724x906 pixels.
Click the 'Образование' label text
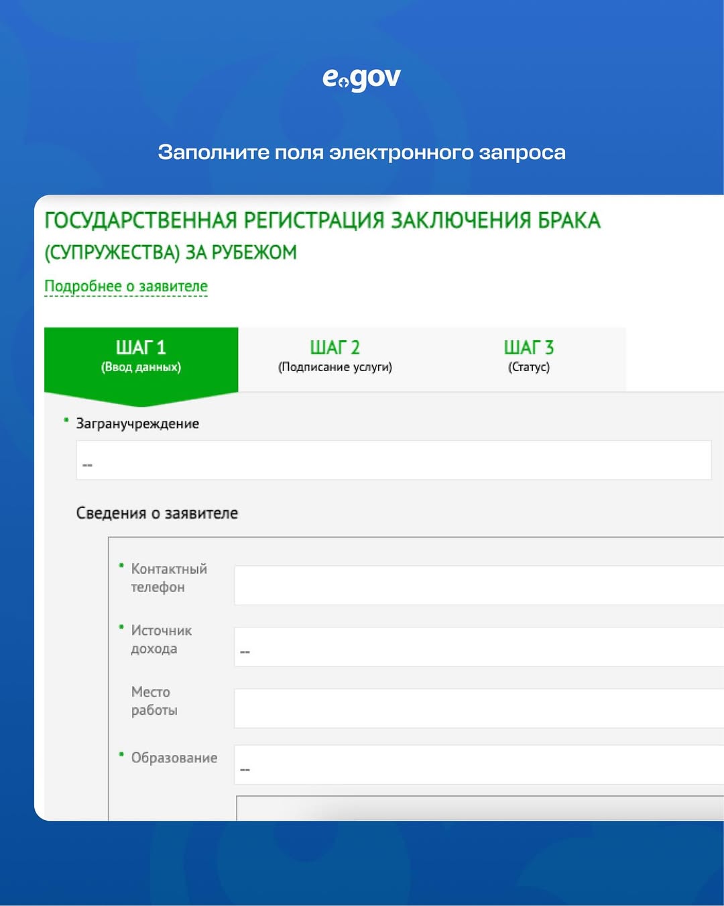174,758
